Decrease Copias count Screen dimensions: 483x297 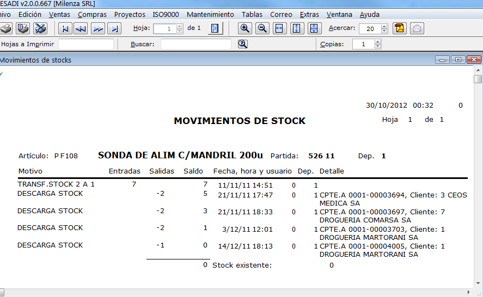[378, 46]
